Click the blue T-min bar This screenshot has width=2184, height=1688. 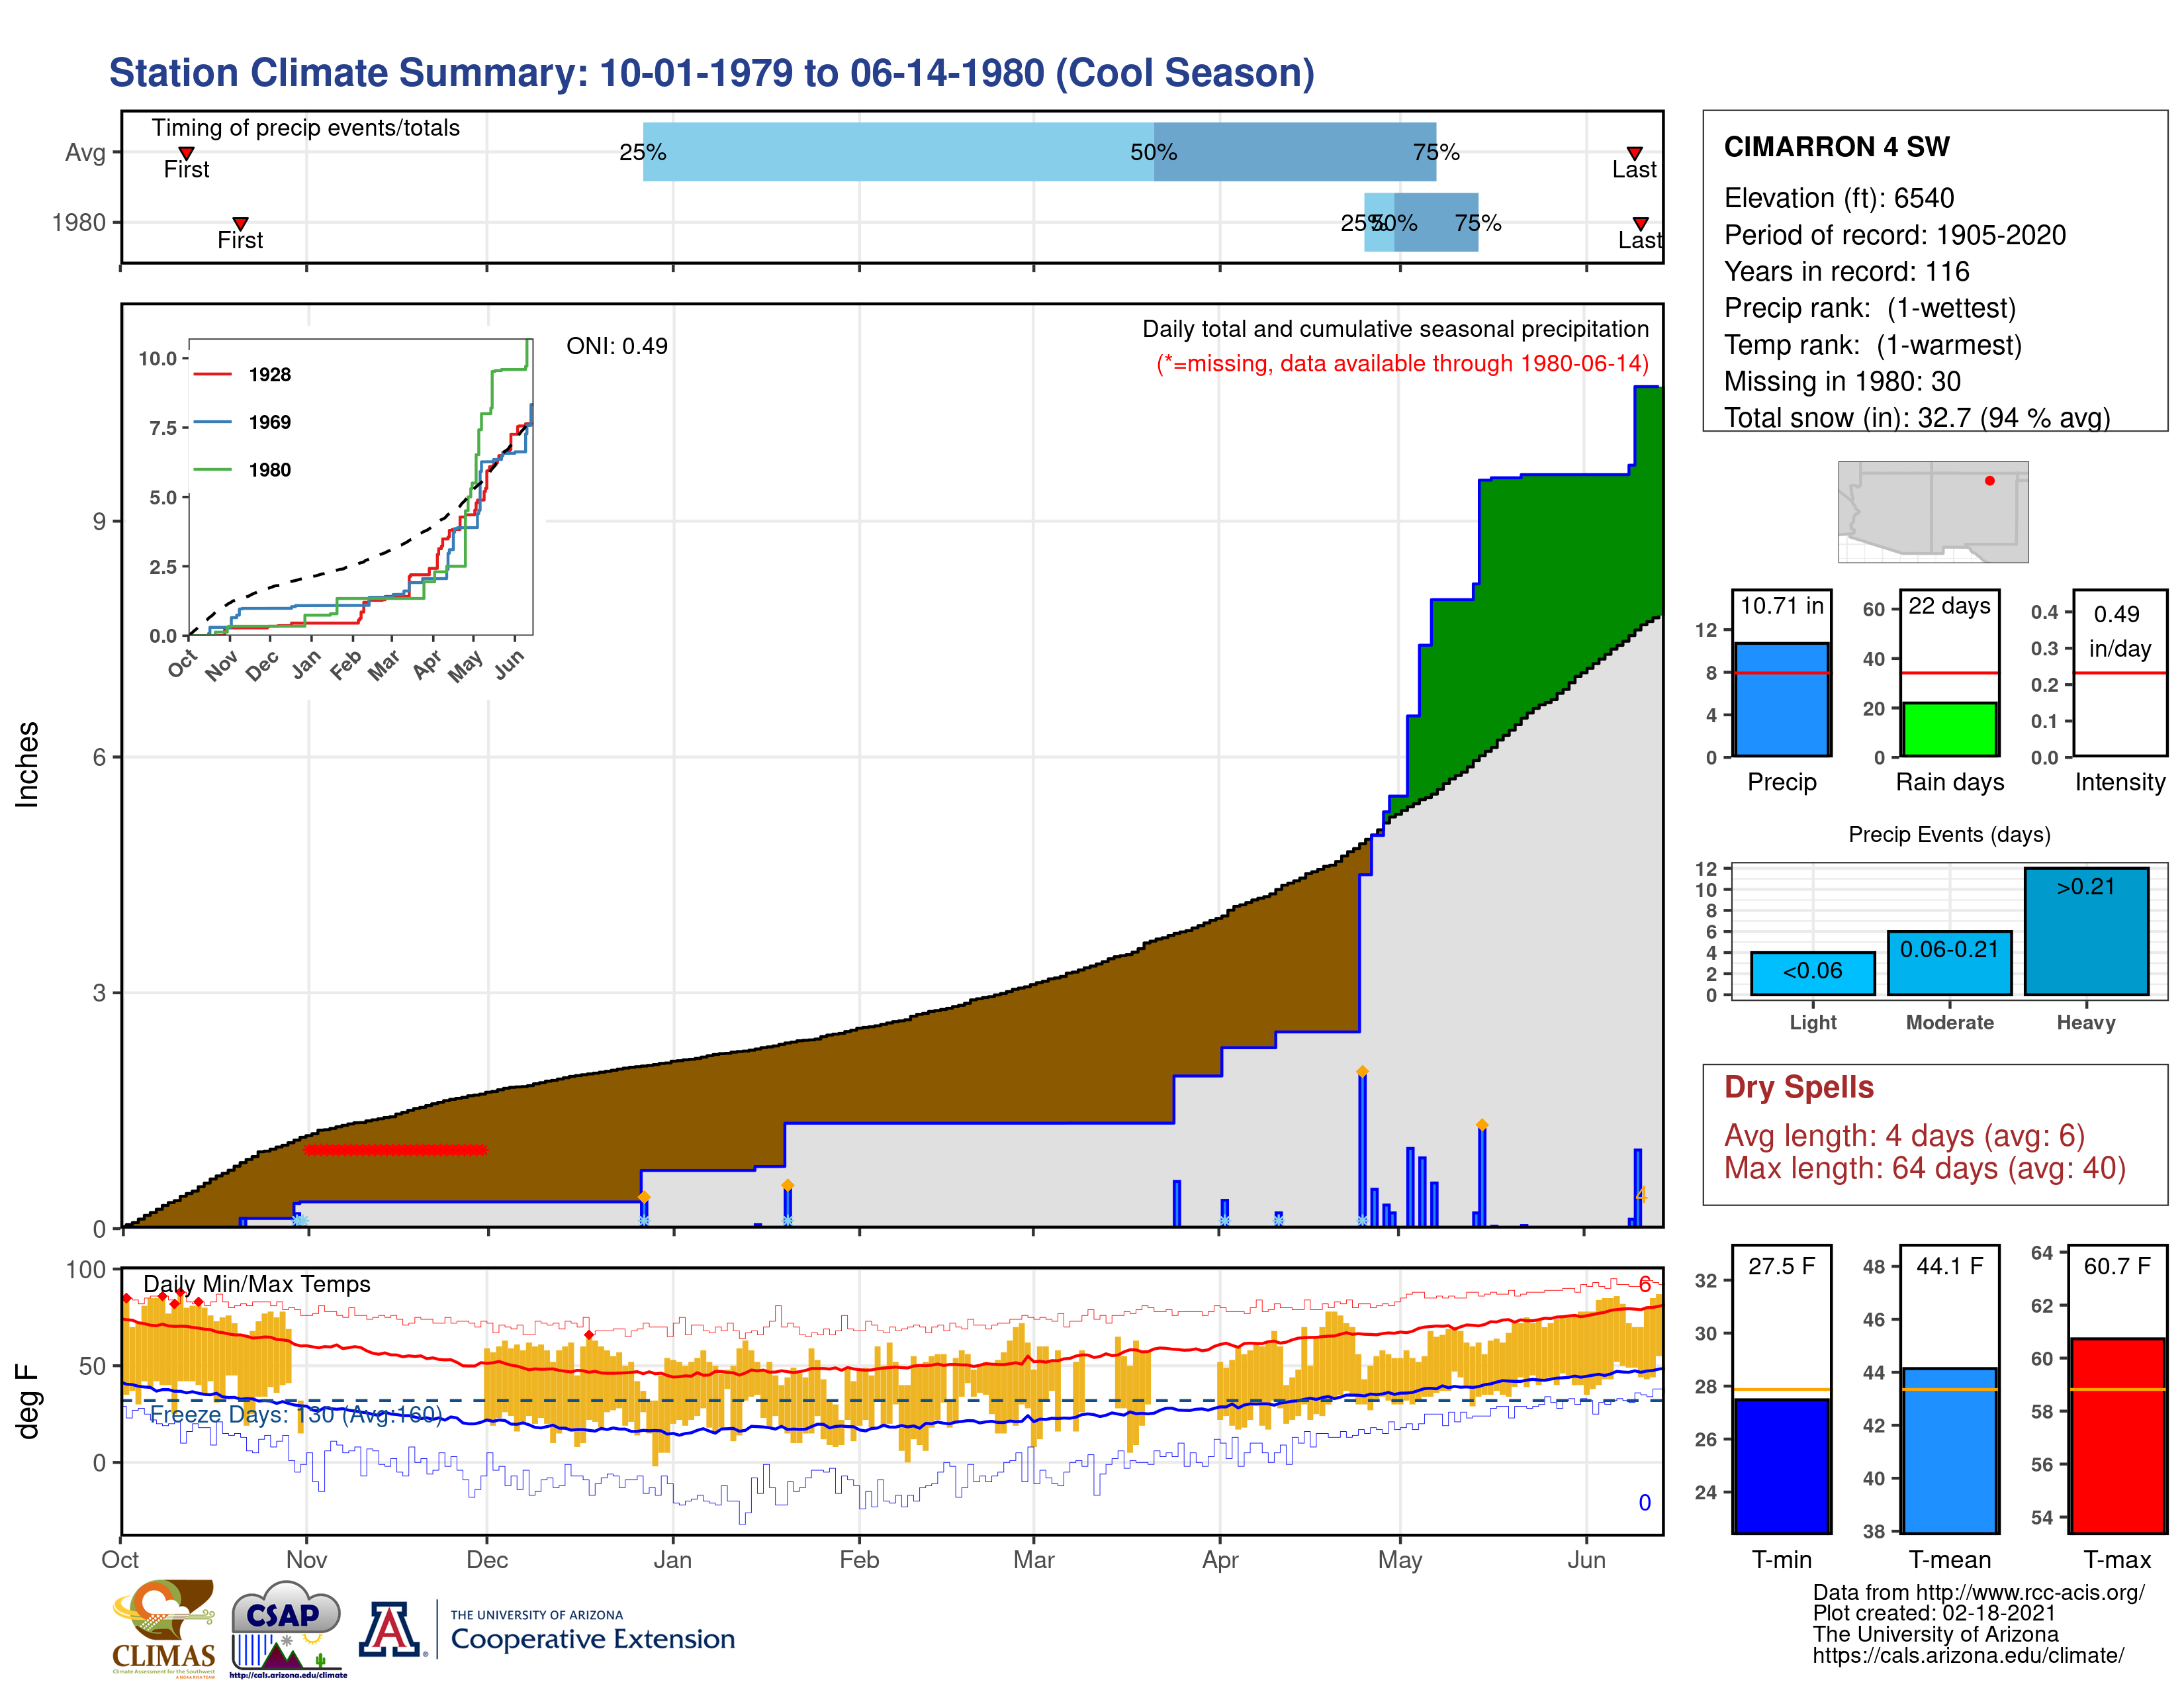click(1781, 1465)
